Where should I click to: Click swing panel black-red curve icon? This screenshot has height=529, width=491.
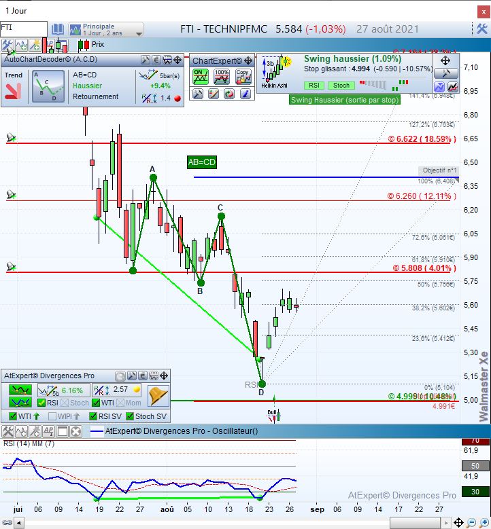click(453, 87)
